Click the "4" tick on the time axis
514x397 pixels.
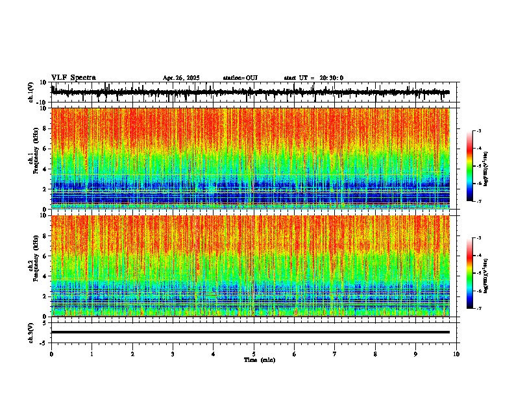214,354
